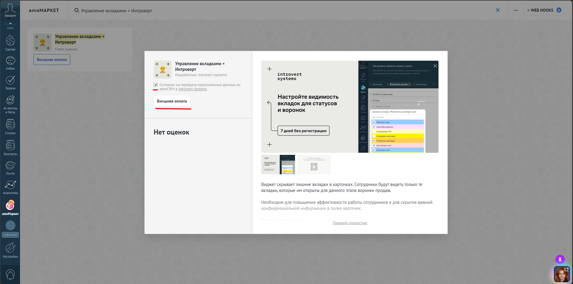Click Внешняя оплата on the widget card
Image resolution: width=573 pixels, height=284 pixels.
coord(52,59)
